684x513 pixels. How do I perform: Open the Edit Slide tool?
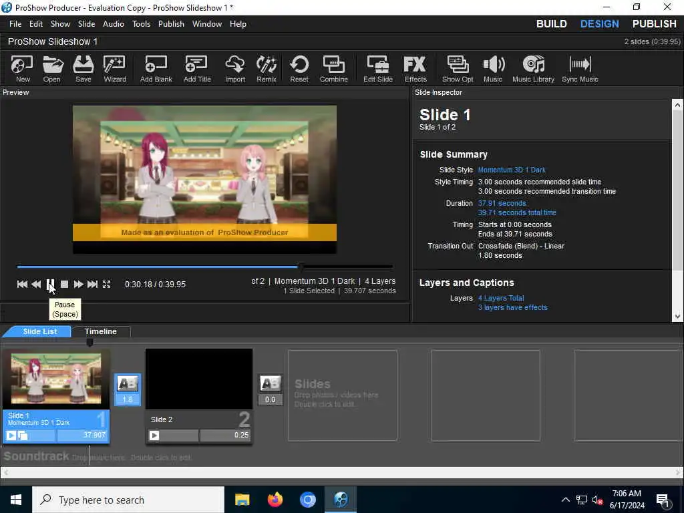378,69
